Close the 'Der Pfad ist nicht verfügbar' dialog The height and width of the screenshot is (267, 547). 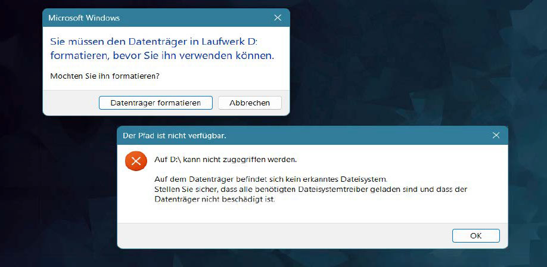pyautogui.click(x=496, y=135)
